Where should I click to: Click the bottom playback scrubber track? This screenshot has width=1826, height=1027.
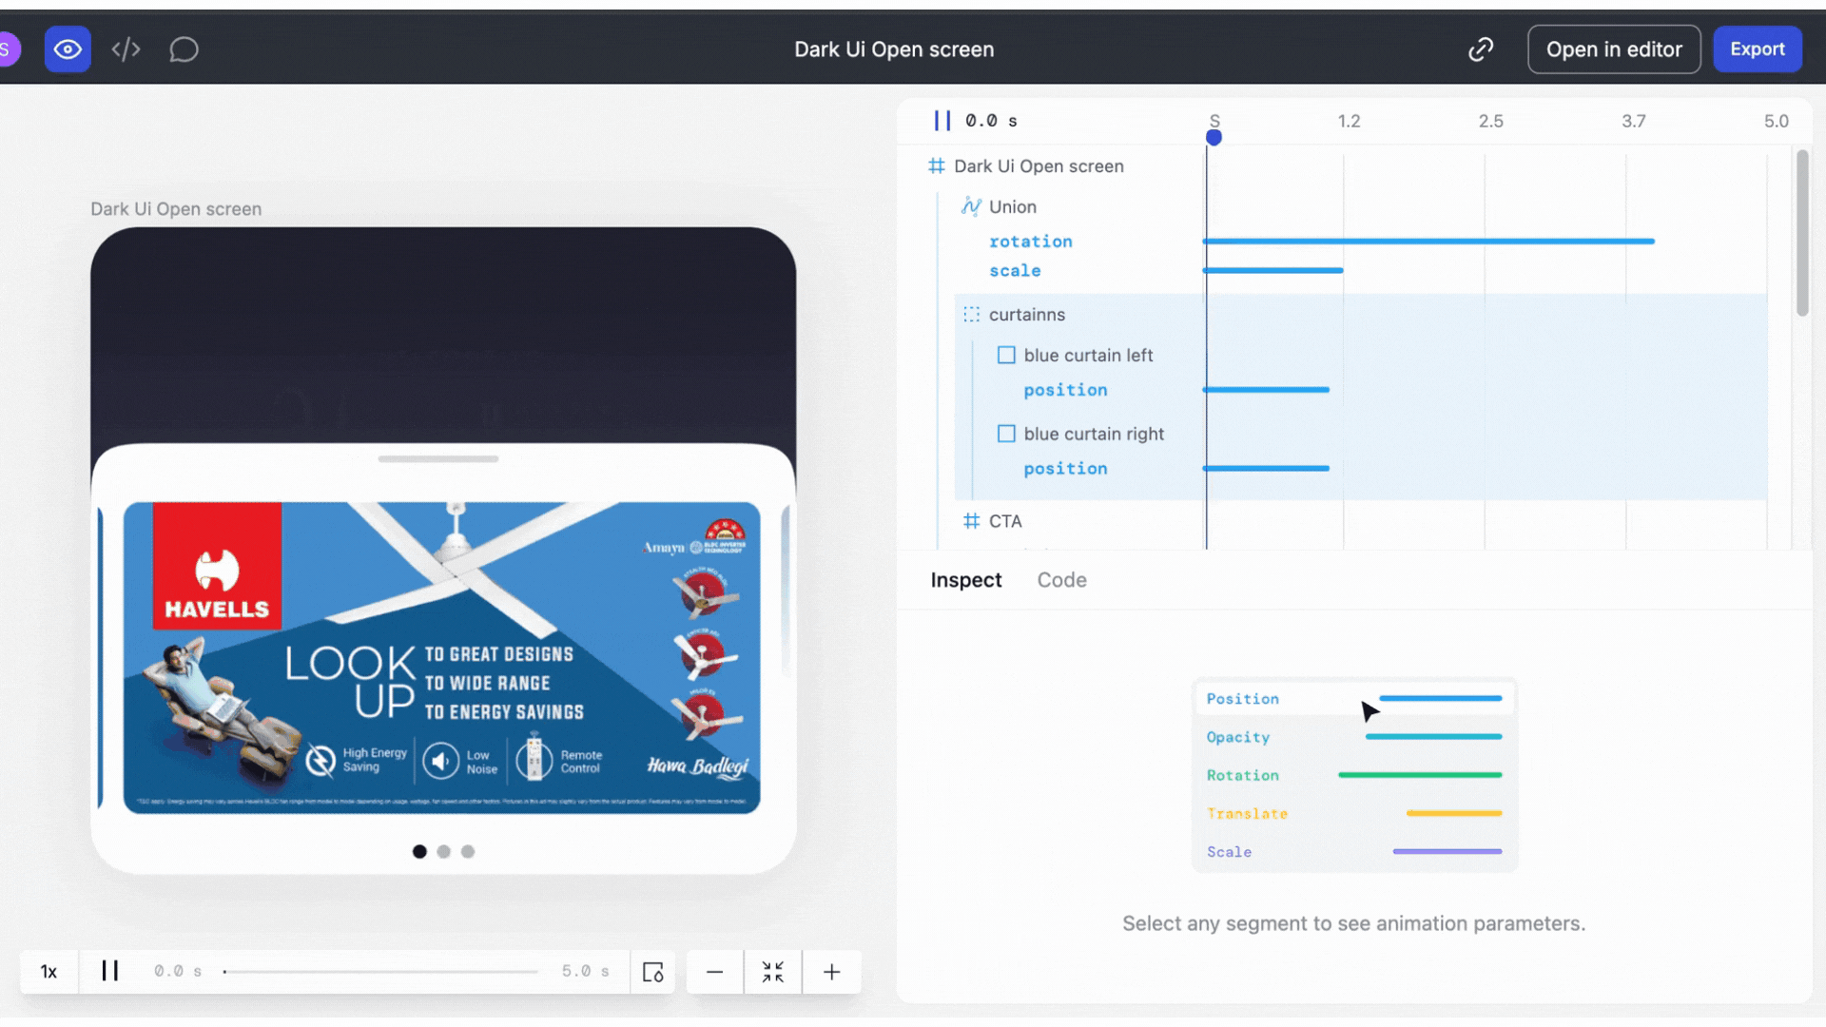(380, 972)
